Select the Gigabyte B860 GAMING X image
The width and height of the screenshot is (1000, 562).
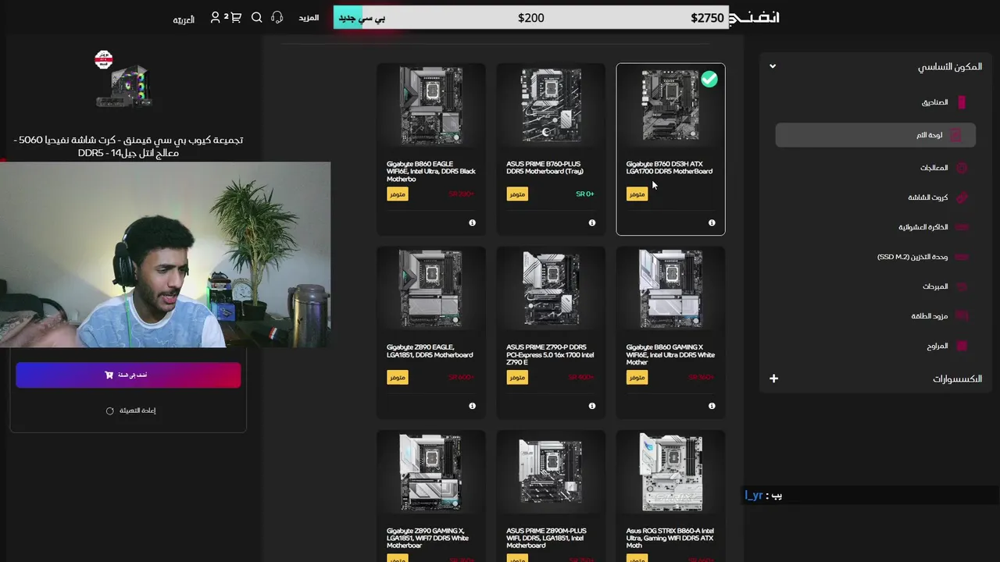pyautogui.click(x=670, y=289)
